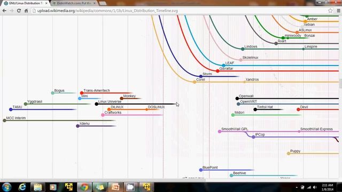Viewport: 342px width, 192px height.
Task: Click the Midori green node
Action: click(233, 115)
